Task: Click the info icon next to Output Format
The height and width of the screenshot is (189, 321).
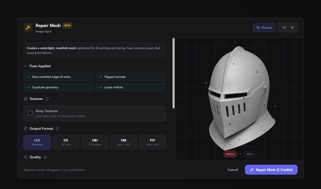Action: click(x=58, y=128)
